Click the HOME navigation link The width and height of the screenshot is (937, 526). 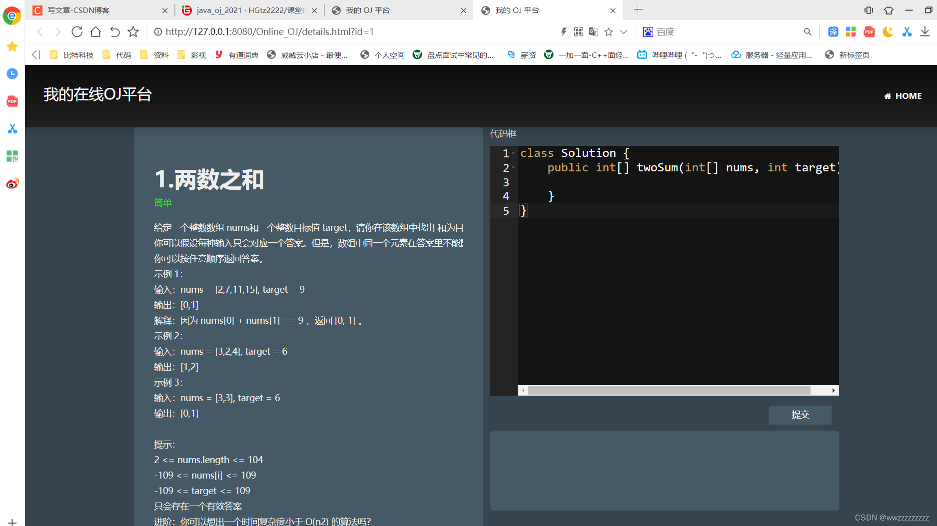point(903,96)
